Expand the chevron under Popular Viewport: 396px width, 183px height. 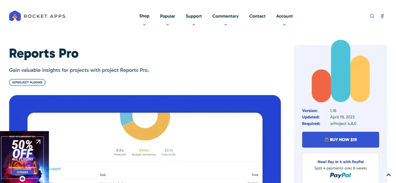167,25
